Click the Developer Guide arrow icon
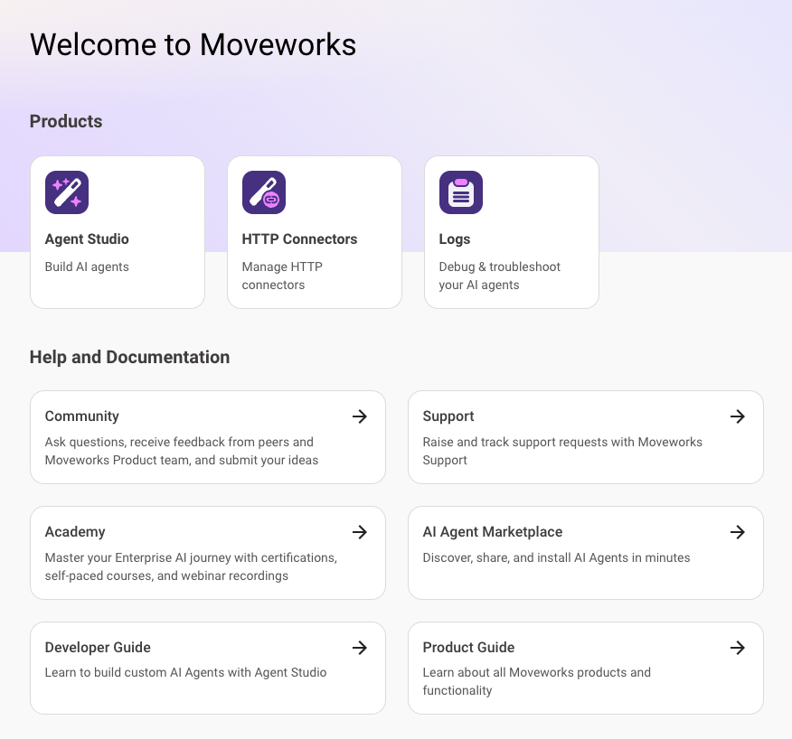792x739 pixels. tap(360, 648)
